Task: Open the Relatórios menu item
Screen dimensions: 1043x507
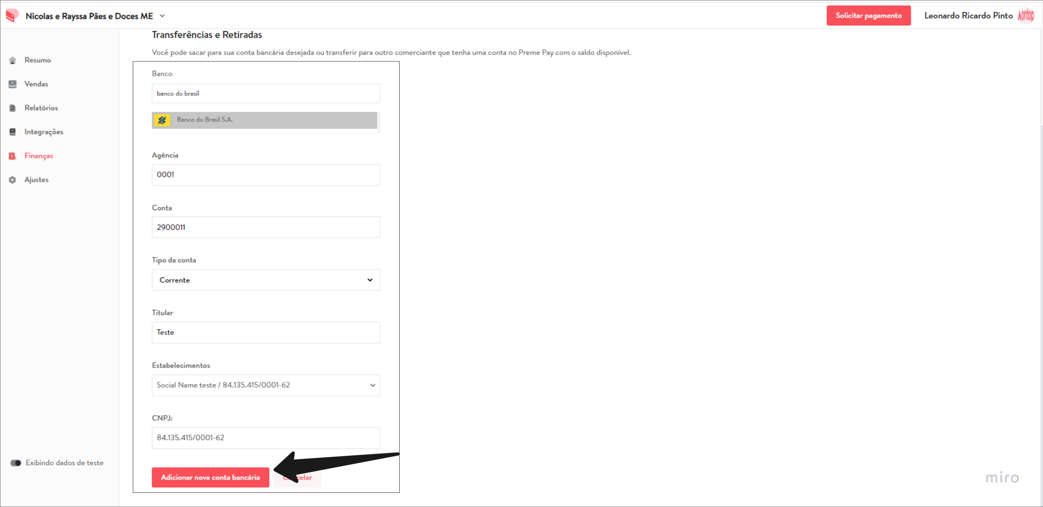Action: (x=41, y=108)
